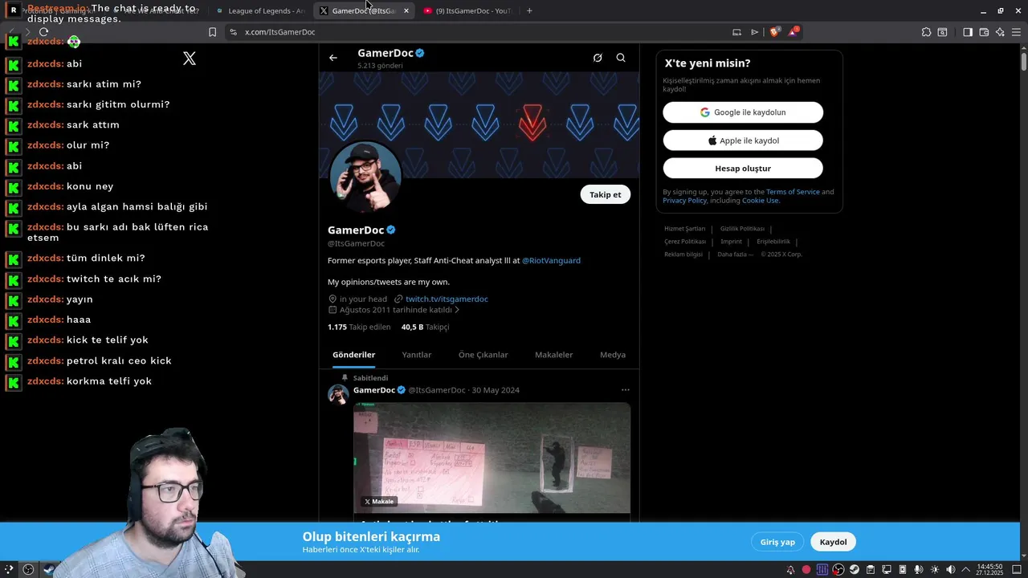Expand 'Daha fazla' footer options
The width and height of the screenshot is (1028, 578).
[x=735, y=254]
